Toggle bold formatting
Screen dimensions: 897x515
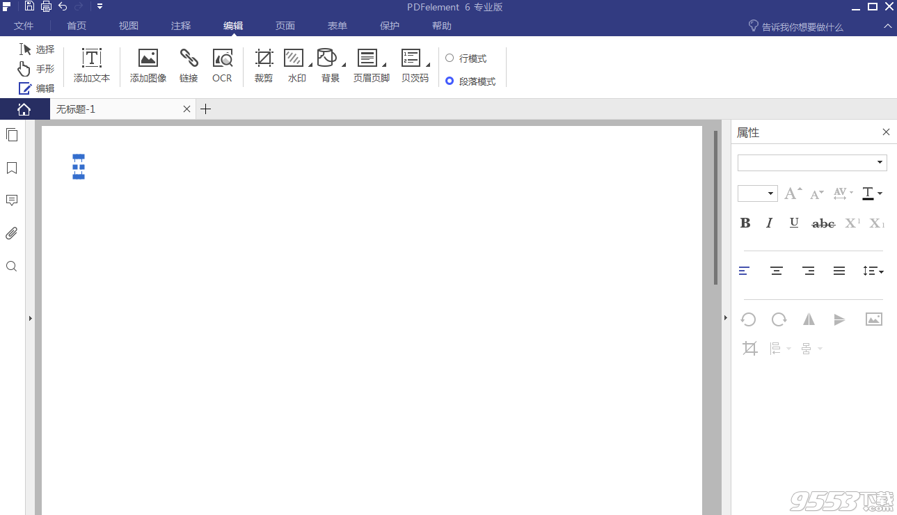pos(745,223)
